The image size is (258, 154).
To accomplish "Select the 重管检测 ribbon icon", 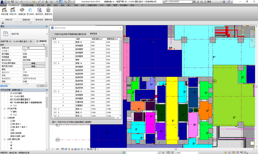I will [x=48, y=12].
